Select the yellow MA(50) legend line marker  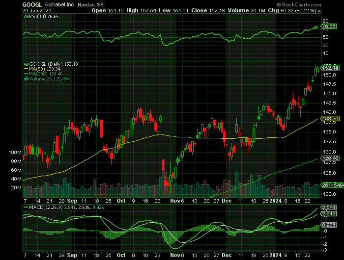point(26,69)
